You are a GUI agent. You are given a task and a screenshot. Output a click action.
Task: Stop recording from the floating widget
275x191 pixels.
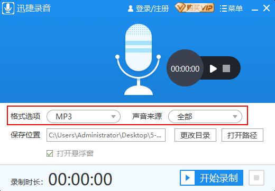[226, 68]
